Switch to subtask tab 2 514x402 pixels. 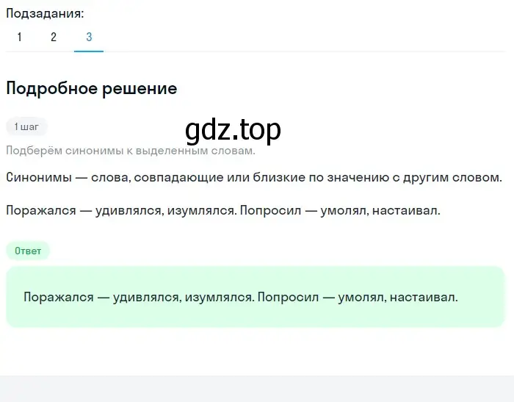click(x=54, y=37)
